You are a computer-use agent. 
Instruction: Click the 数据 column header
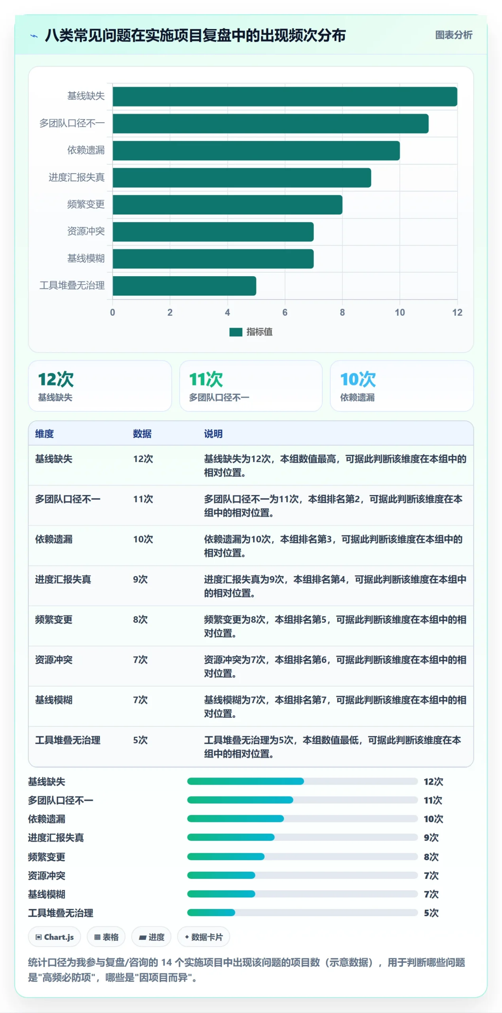[x=142, y=434]
